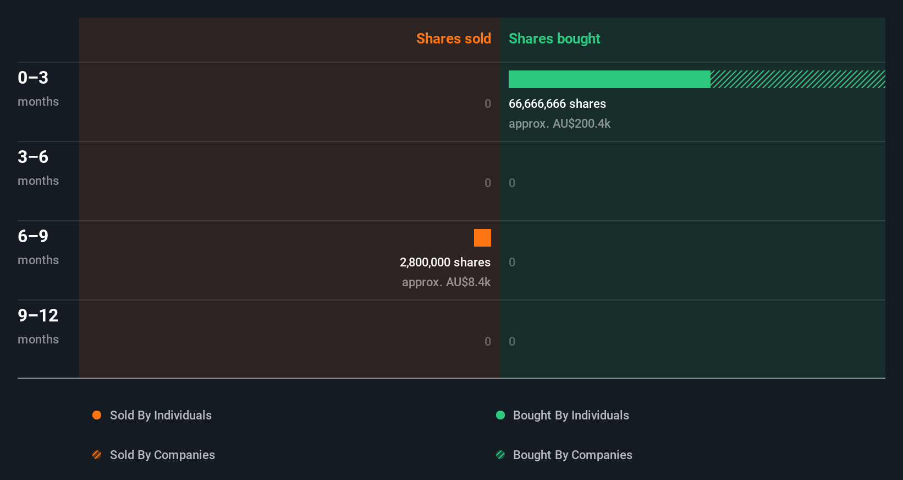Click the orange Sold By Individuals legend dot
Image resolution: width=903 pixels, height=480 pixels.
pos(97,415)
